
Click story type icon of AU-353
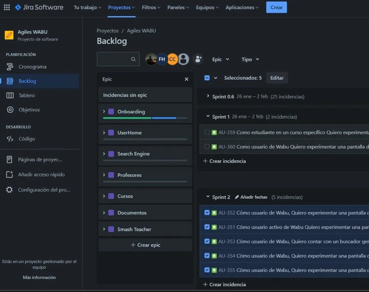coord(214,242)
